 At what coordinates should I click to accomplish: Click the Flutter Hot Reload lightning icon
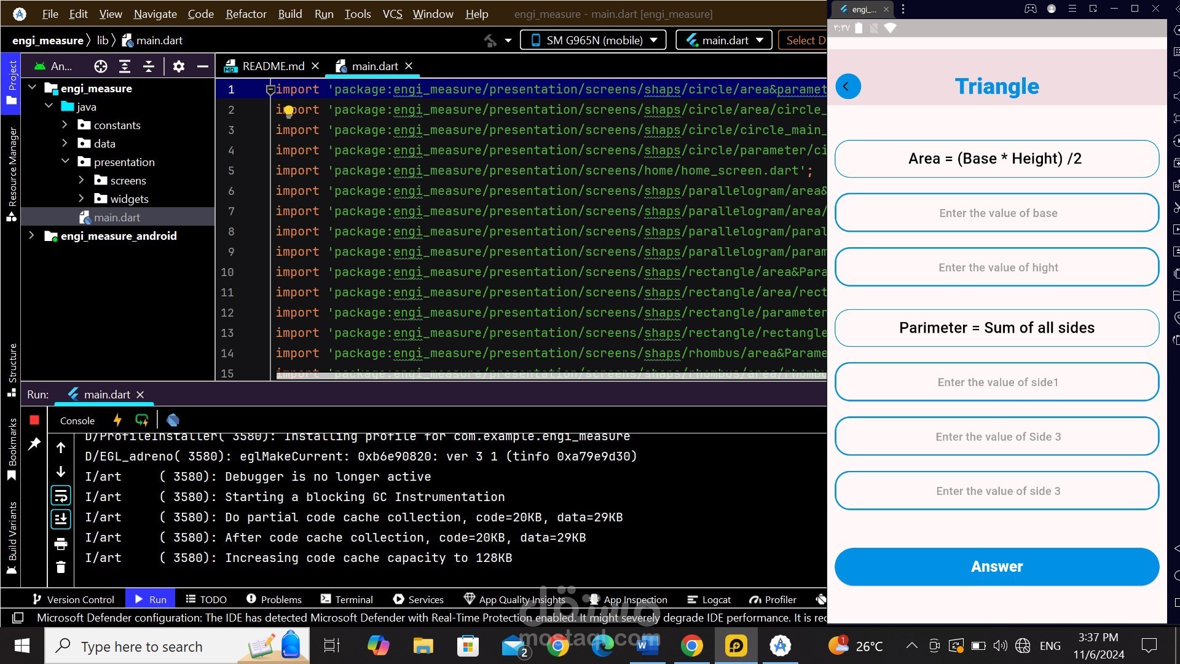click(117, 420)
